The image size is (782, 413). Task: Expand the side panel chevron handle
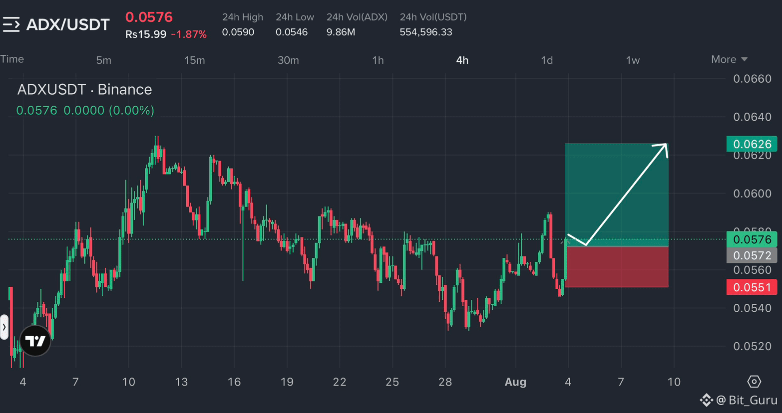click(x=4, y=327)
